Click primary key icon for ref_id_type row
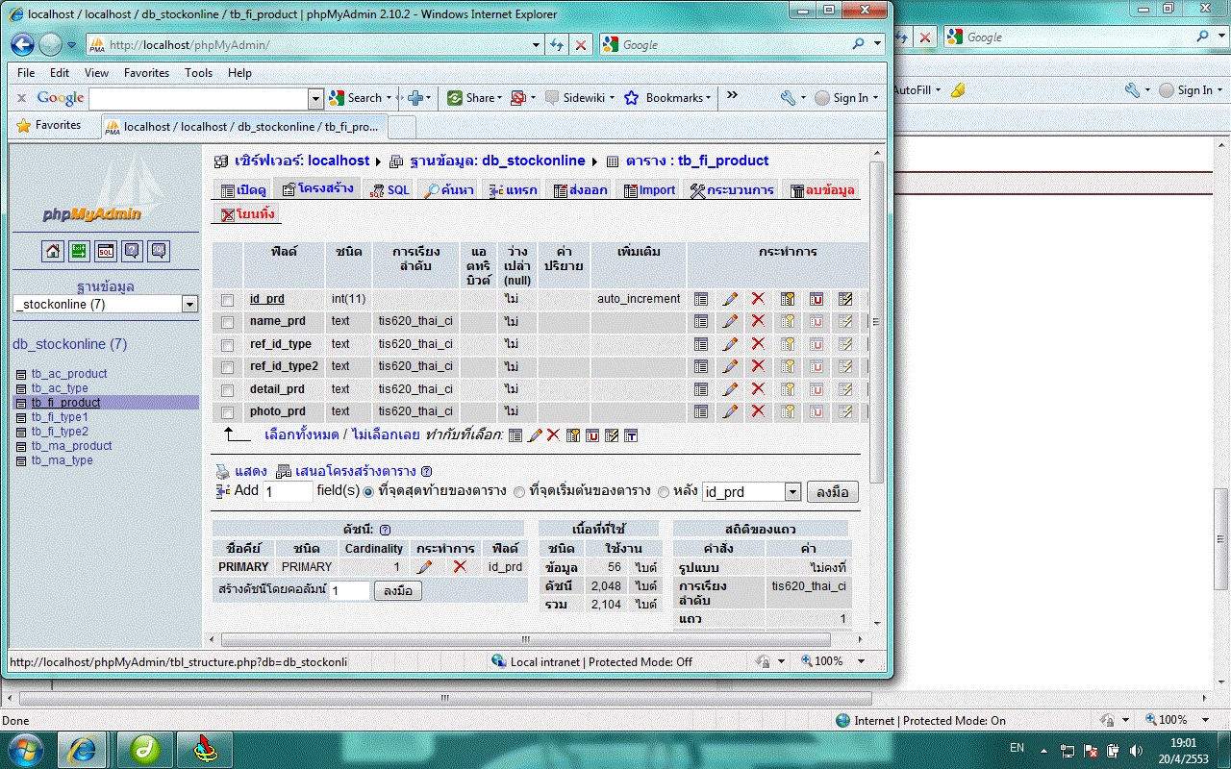 click(788, 344)
